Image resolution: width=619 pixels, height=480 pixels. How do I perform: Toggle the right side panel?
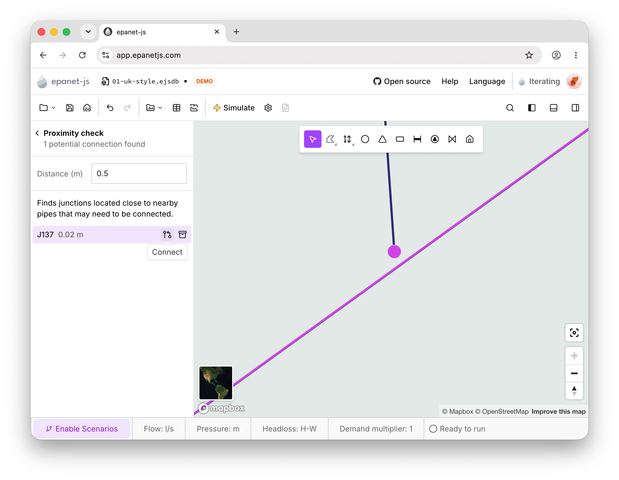(575, 108)
